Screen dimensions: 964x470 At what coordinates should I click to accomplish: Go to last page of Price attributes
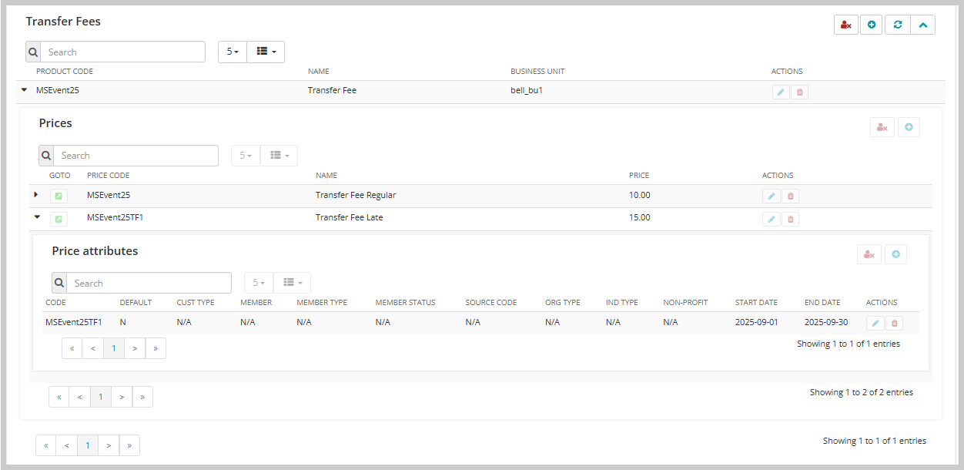tap(156, 348)
